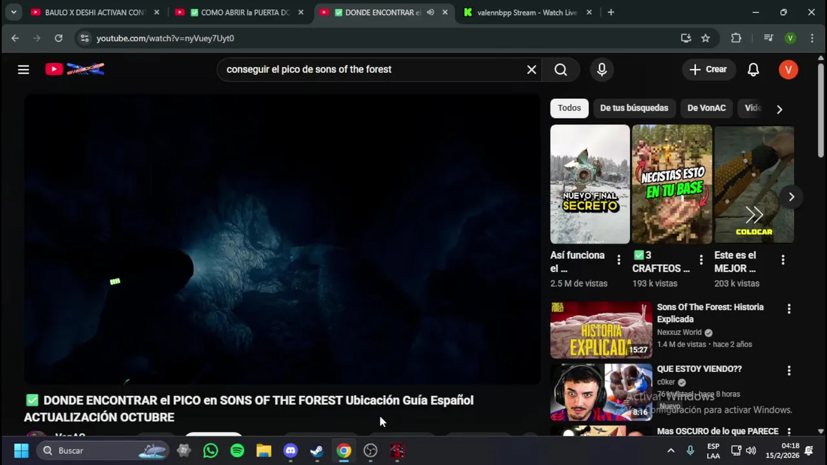Viewport: 827px width, 465px height.
Task: Install app icon in address bar
Action: click(686, 38)
